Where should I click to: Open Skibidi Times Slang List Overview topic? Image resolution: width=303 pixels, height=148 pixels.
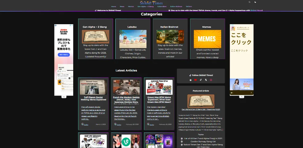(203, 146)
